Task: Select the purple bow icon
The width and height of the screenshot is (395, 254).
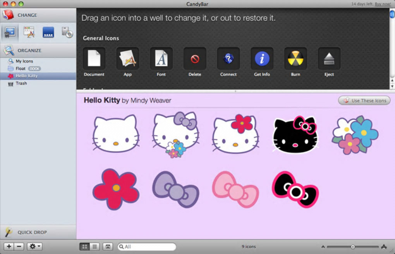Action: [x=175, y=189]
